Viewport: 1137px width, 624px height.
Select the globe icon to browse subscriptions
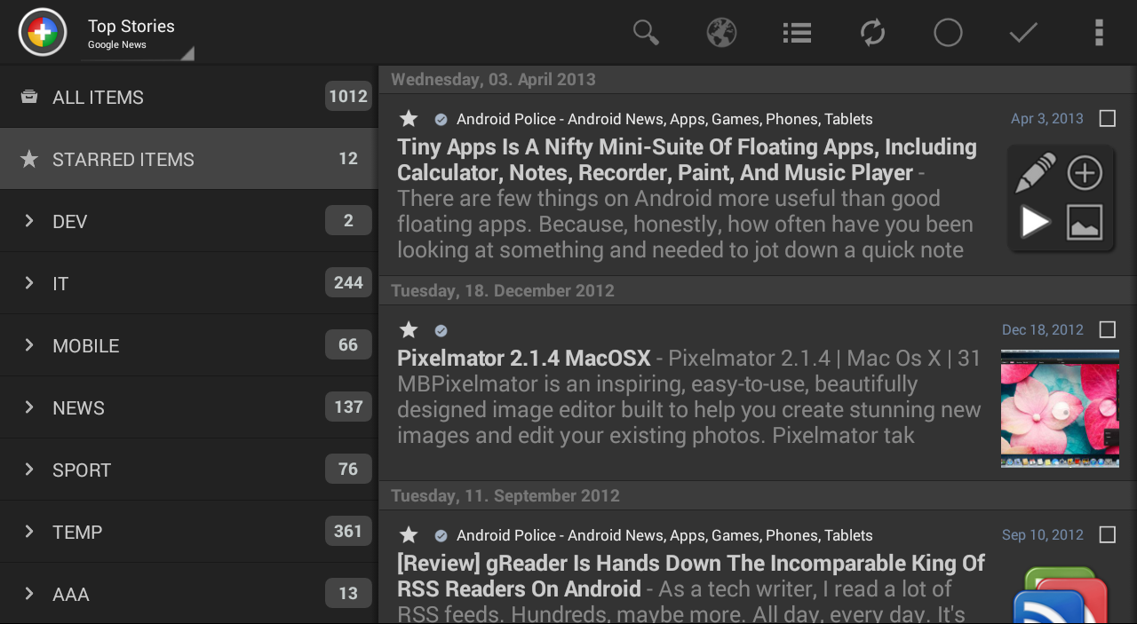(x=721, y=32)
